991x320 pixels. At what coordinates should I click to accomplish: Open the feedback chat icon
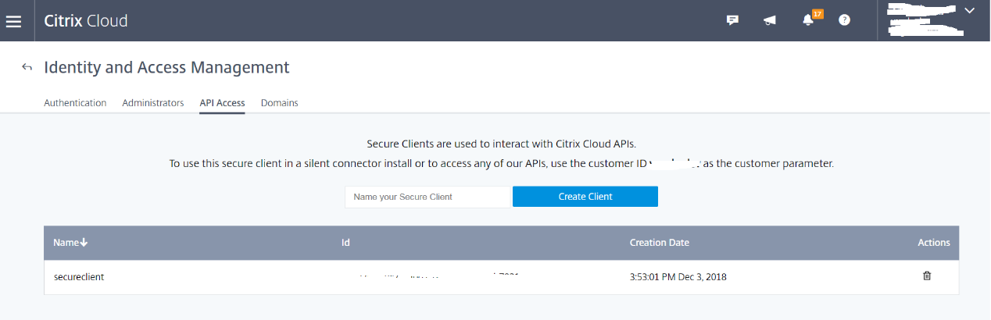point(732,20)
